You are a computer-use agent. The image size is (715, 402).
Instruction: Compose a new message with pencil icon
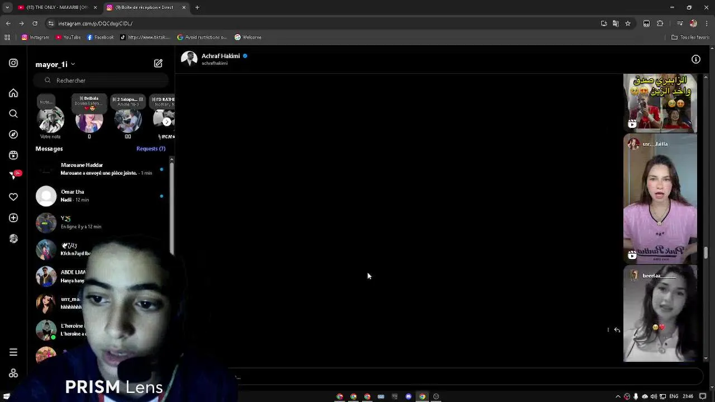click(x=158, y=64)
